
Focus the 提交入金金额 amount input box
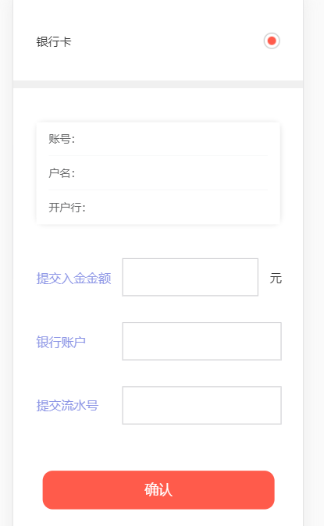pos(190,277)
